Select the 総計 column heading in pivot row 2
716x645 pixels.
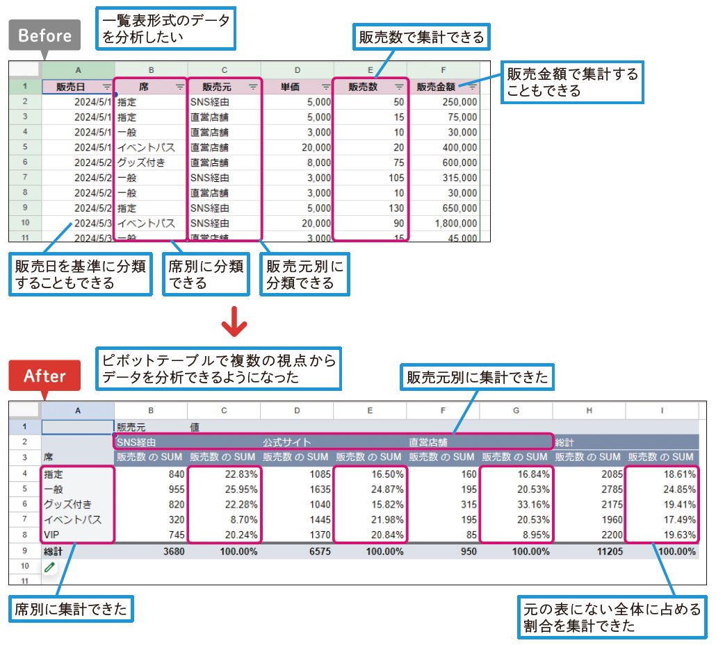point(564,442)
